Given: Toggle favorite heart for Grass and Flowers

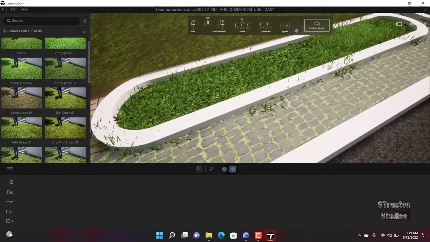Looking at the screenshot, I should point(84,31).
